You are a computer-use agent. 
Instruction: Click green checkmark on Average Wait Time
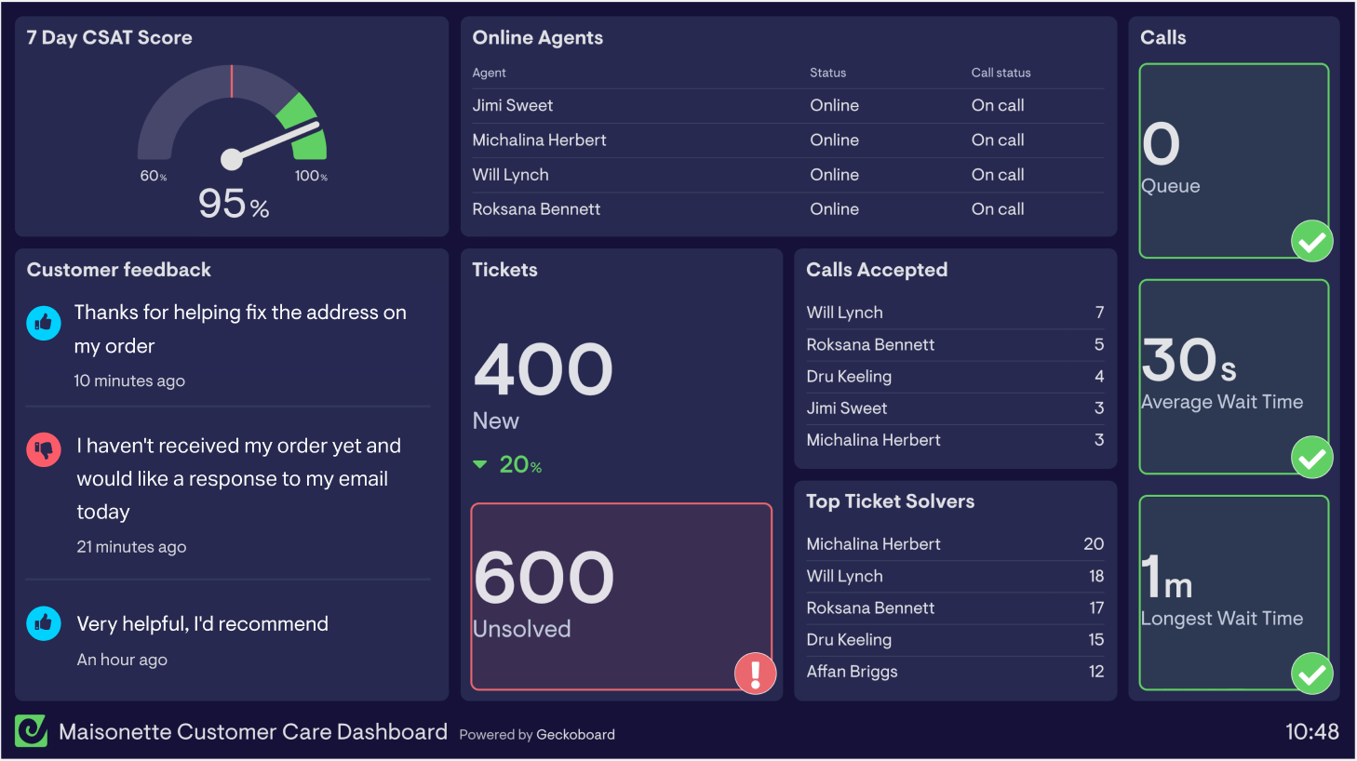[x=1311, y=458]
